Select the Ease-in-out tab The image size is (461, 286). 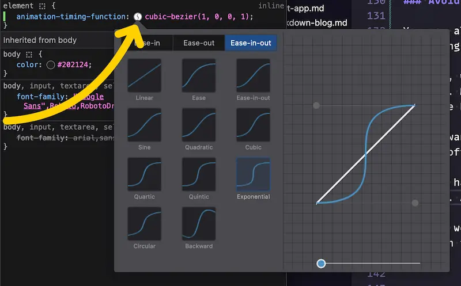click(x=251, y=43)
